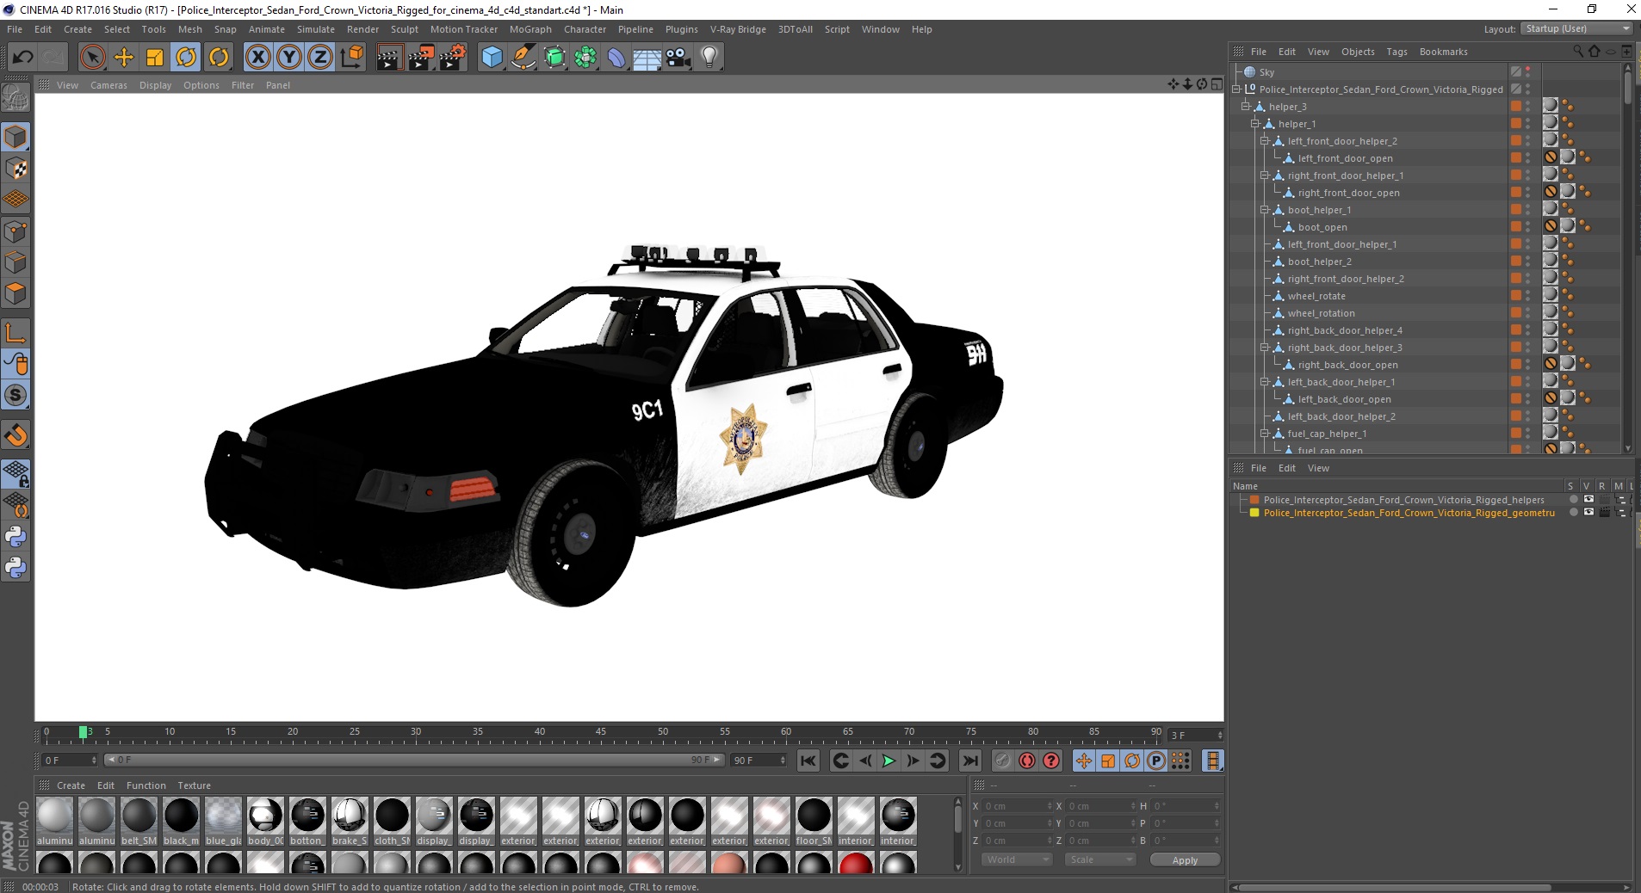Select the blue_gla material swatch
Image resolution: width=1641 pixels, height=893 pixels.
[x=223, y=821]
